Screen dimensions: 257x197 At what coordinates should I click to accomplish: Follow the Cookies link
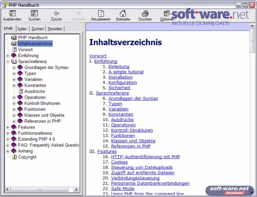tap(119, 162)
